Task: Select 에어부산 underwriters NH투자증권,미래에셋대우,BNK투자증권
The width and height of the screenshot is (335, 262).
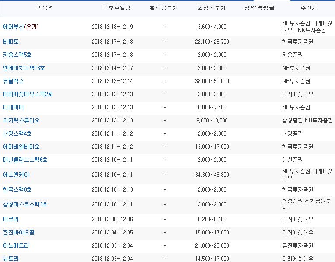Action: (x=307, y=27)
